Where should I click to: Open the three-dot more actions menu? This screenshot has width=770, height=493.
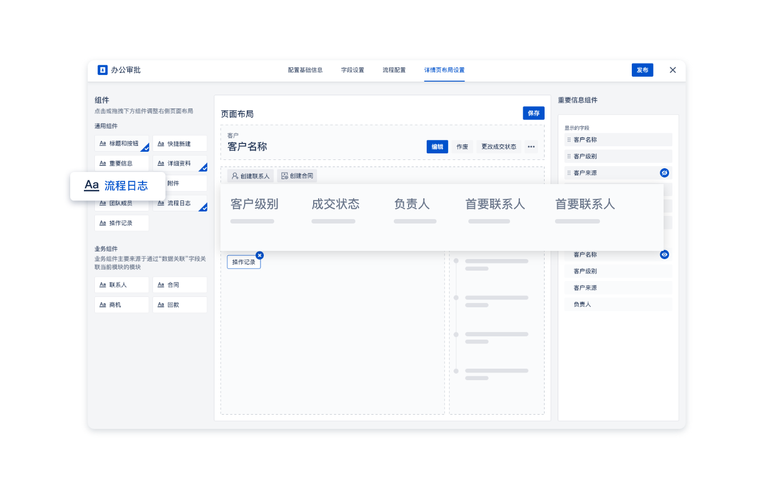[x=531, y=147]
